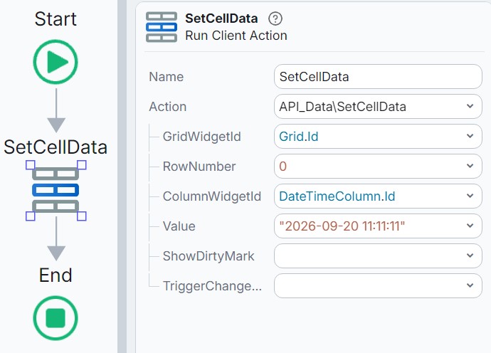Open help for SetCellData action
Screen dimensions: 491x353
(275, 19)
